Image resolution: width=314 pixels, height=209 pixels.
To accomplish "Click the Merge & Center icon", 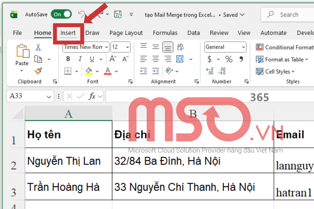I will [x=180, y=59].
